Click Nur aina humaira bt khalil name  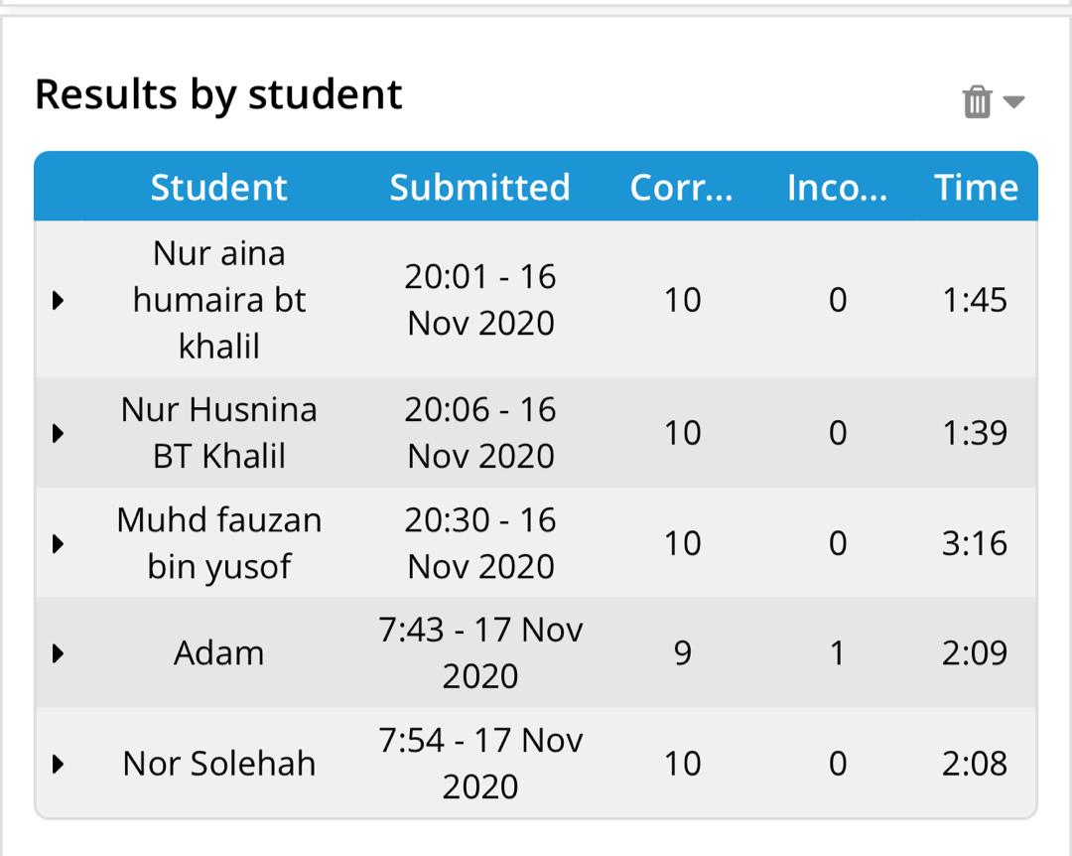(x=218, y=300)
